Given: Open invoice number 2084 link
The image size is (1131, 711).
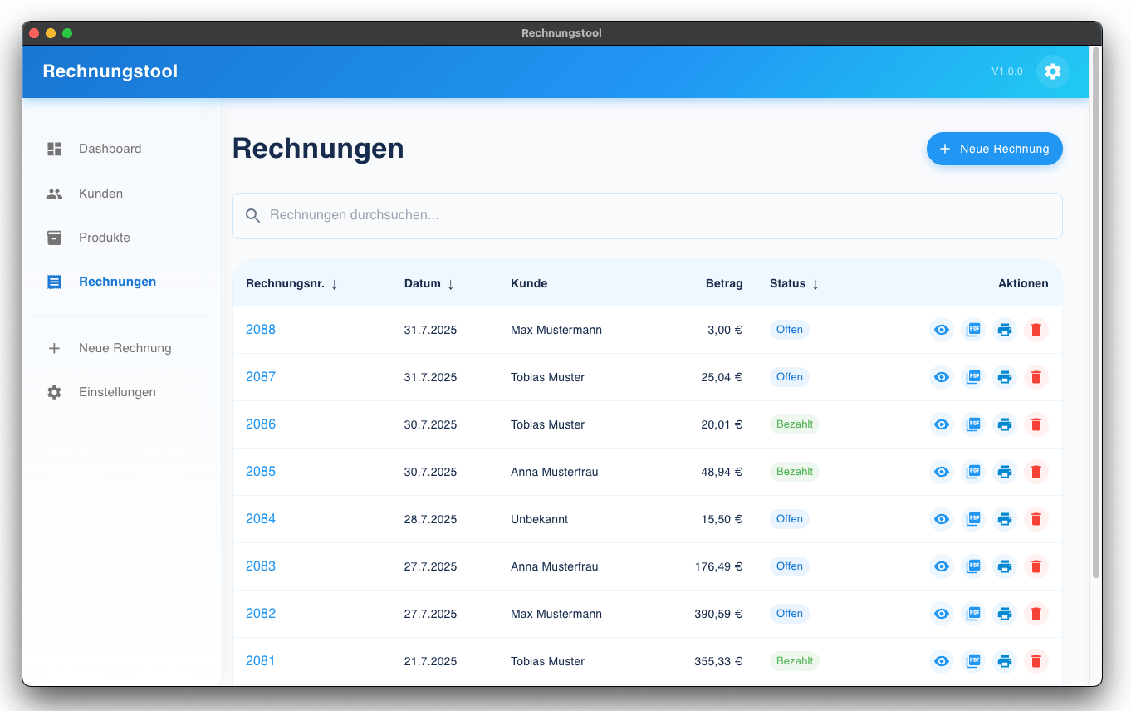Looking at the screenshot, I should [x=261, y=519].
